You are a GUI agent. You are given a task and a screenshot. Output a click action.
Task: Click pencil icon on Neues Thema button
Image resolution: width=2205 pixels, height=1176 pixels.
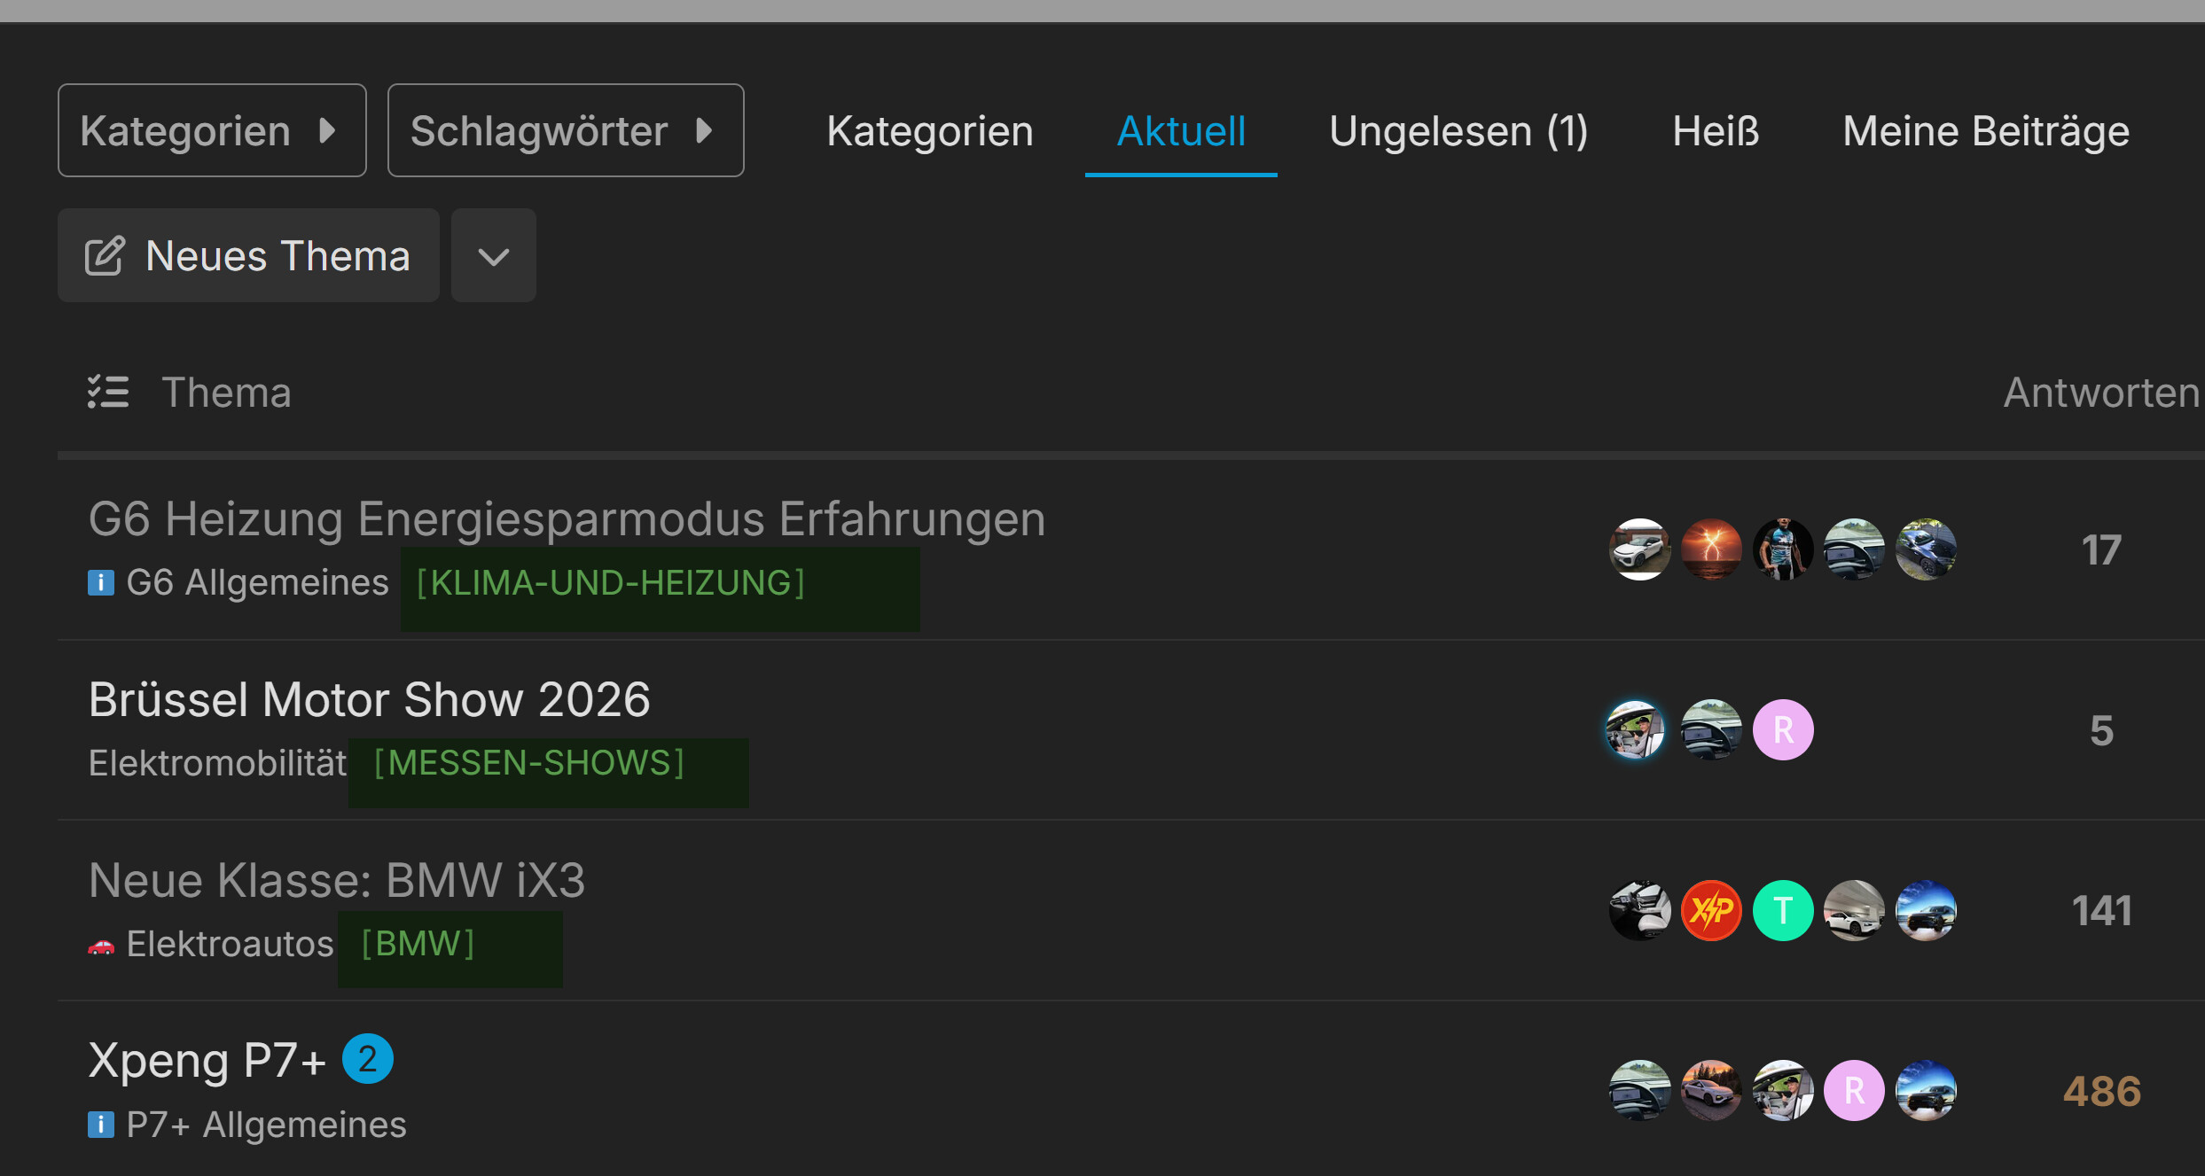(105, 256)
